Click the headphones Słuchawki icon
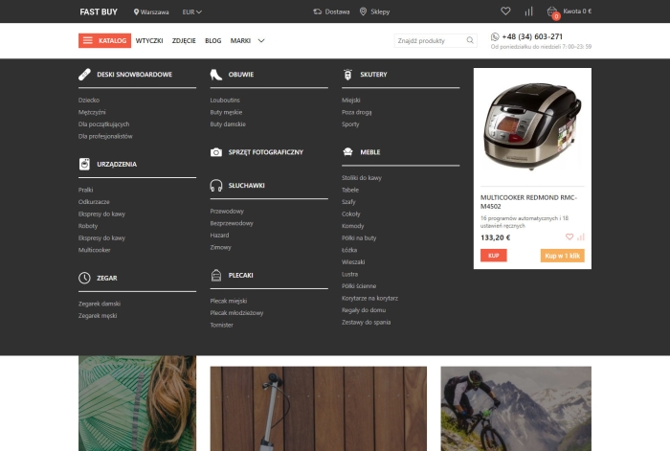The width and height of the screenshot is (670, 451). [x=216, y=186]
